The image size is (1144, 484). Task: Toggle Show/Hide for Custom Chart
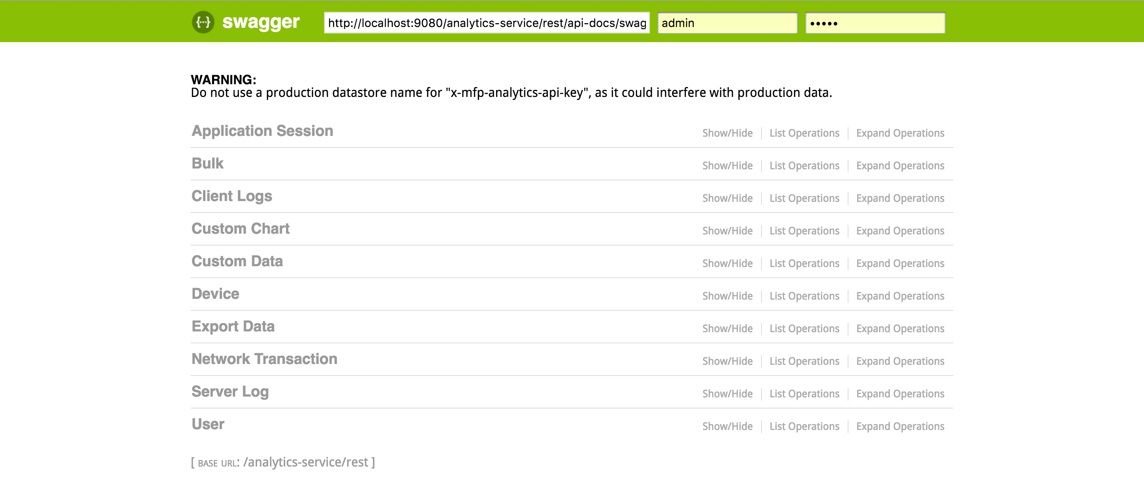click(x=727, y=231)
